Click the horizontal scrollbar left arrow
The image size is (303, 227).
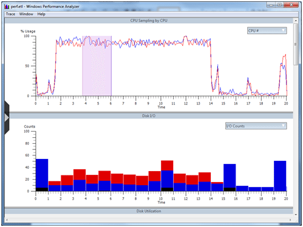7,220
